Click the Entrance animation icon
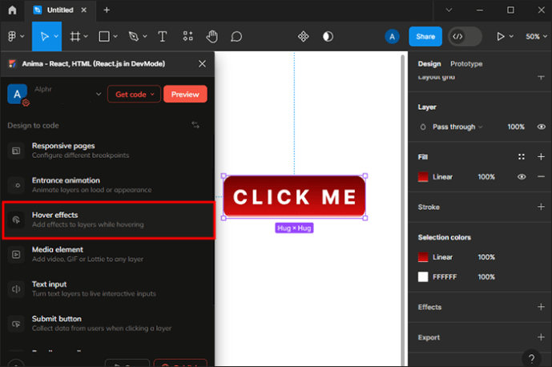Image resolution: width=552 pixels, height=367 pixels. (16, 185)
